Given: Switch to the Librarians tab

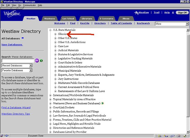Looking at the screenshot, I should pos(87,19).
